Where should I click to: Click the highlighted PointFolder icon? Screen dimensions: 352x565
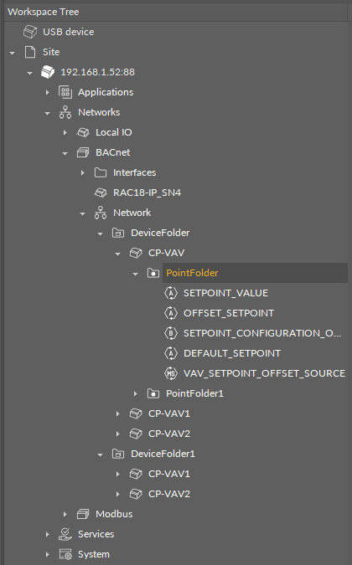tap(153, 273)
